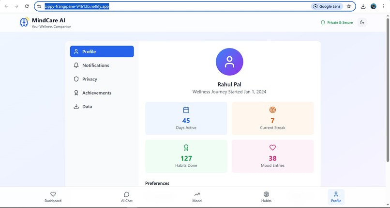Click the browser back arrow
The width and height of the screenshot is (390, 208).
(x=6, y=6)
